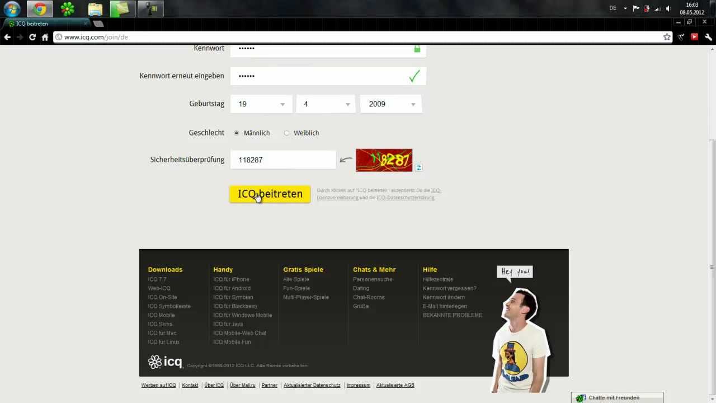
Task: Open ICQ für Android link
Action: [x=232, y=288]
